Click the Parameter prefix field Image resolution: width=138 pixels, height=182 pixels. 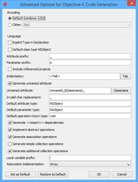click(90, 63)
